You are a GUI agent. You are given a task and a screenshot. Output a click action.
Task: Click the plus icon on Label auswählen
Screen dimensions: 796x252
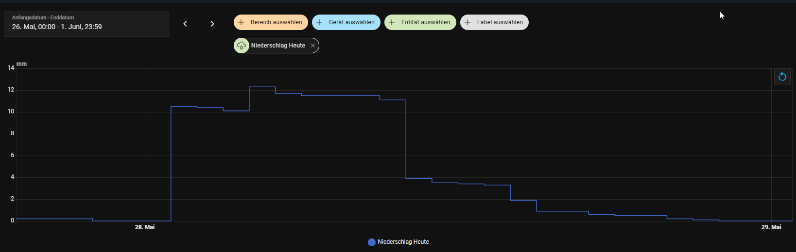pos(467,22)
